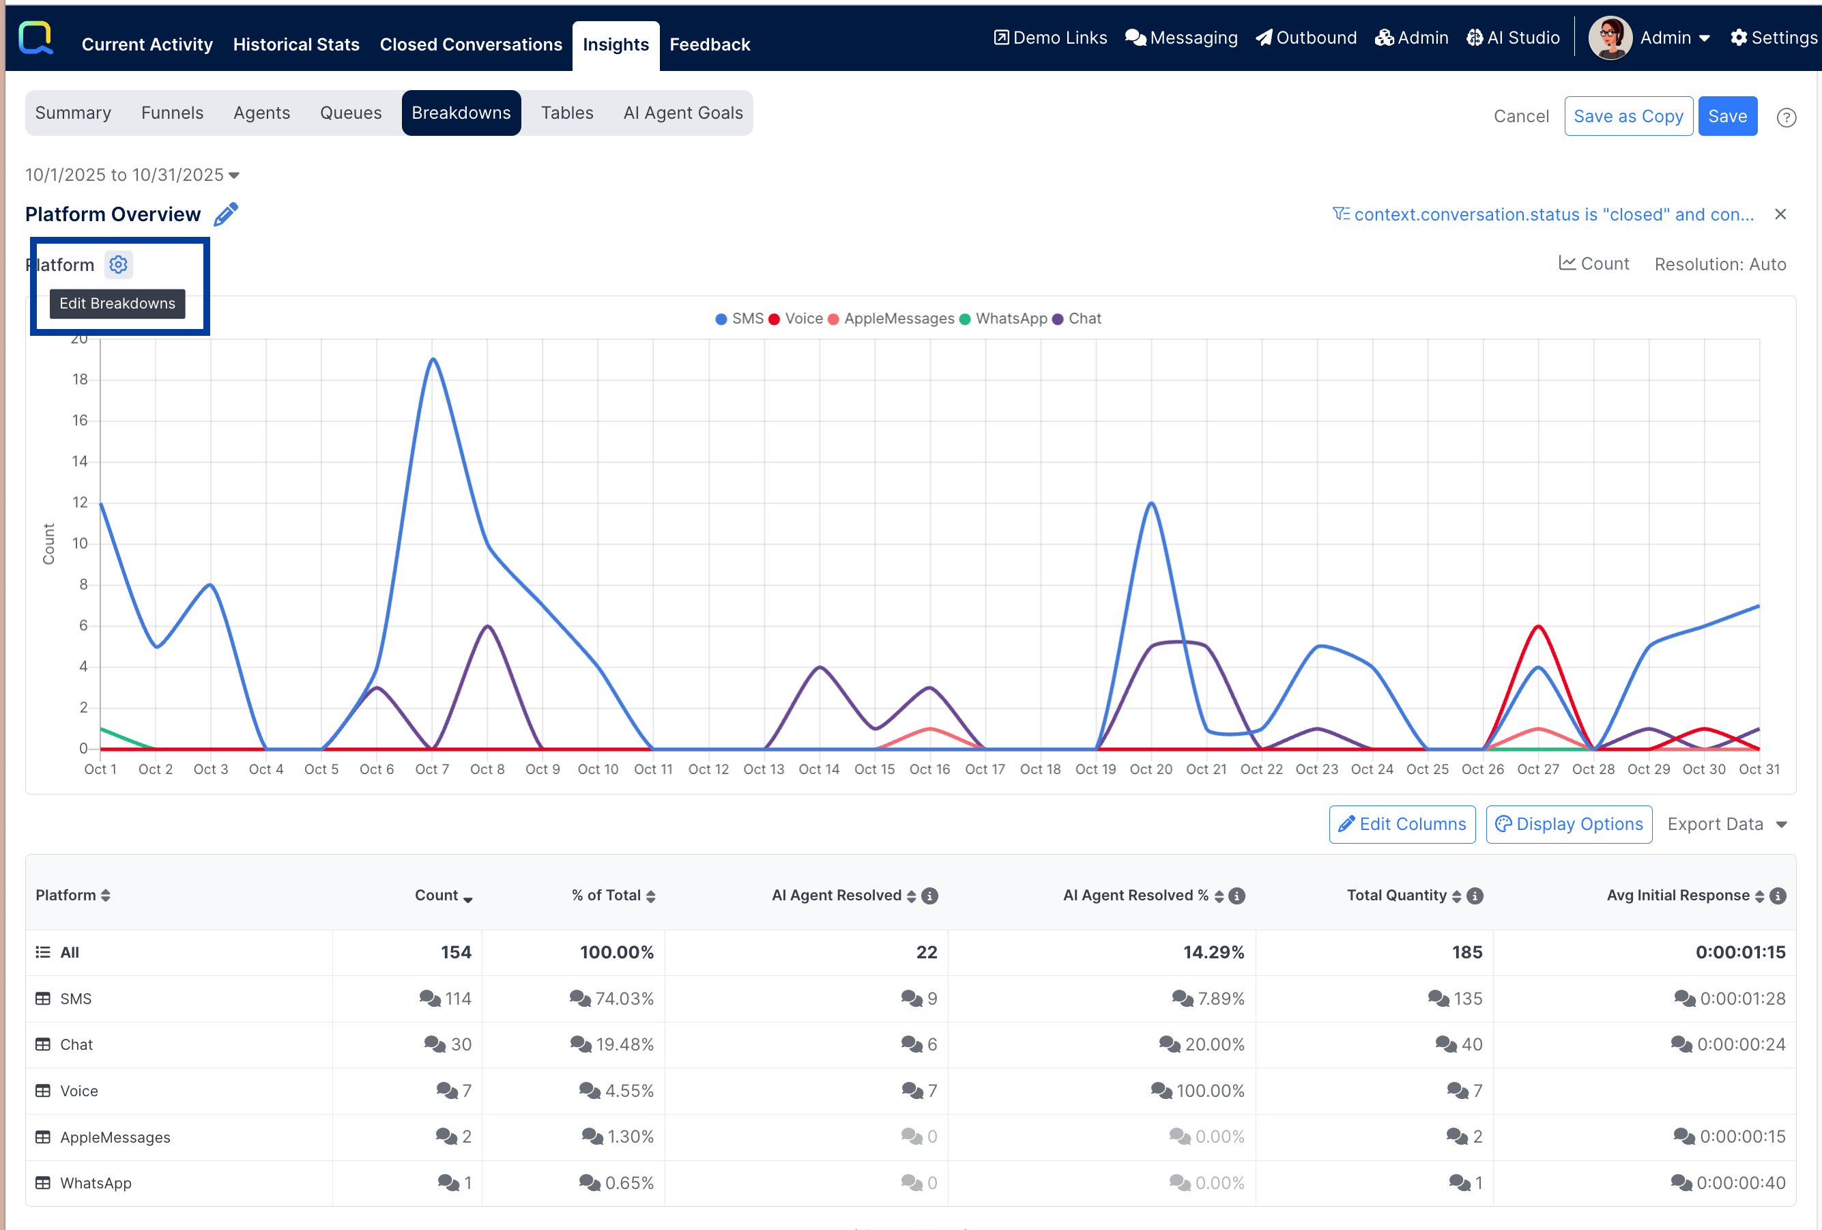Click info icon next to Total Quantity
Screen dimensions: 1822x1230
click(1475, 896)
